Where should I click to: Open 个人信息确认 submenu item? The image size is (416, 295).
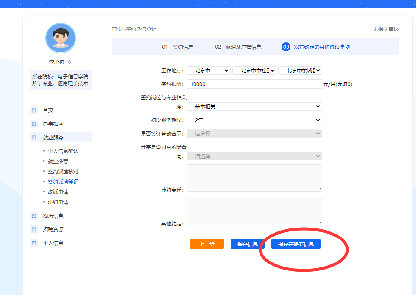click(63, 151)
